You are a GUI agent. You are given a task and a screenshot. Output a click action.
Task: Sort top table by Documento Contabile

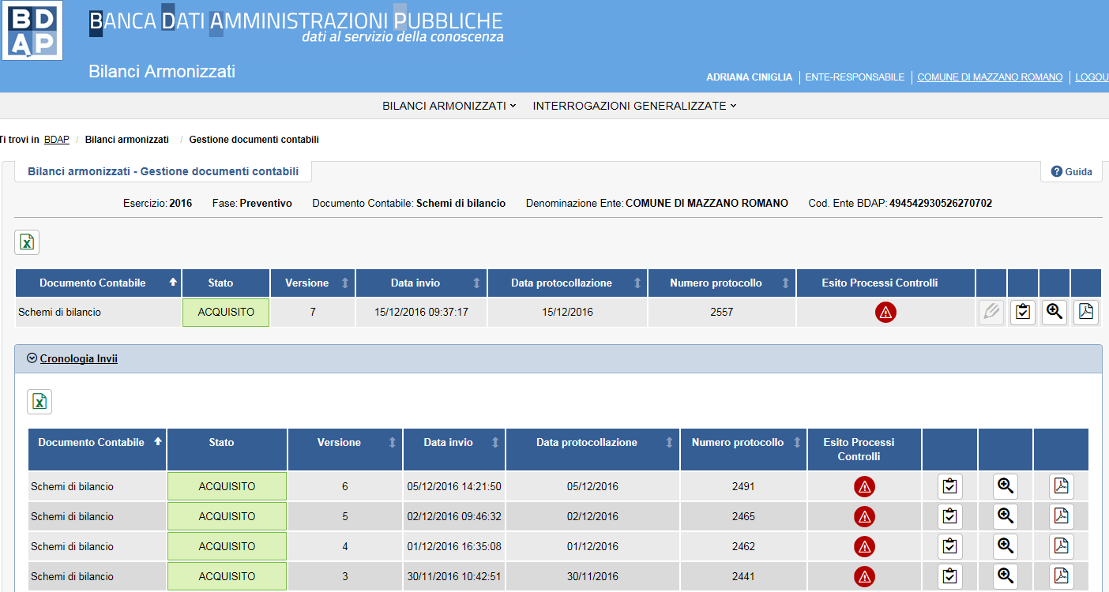coord(99,283)
